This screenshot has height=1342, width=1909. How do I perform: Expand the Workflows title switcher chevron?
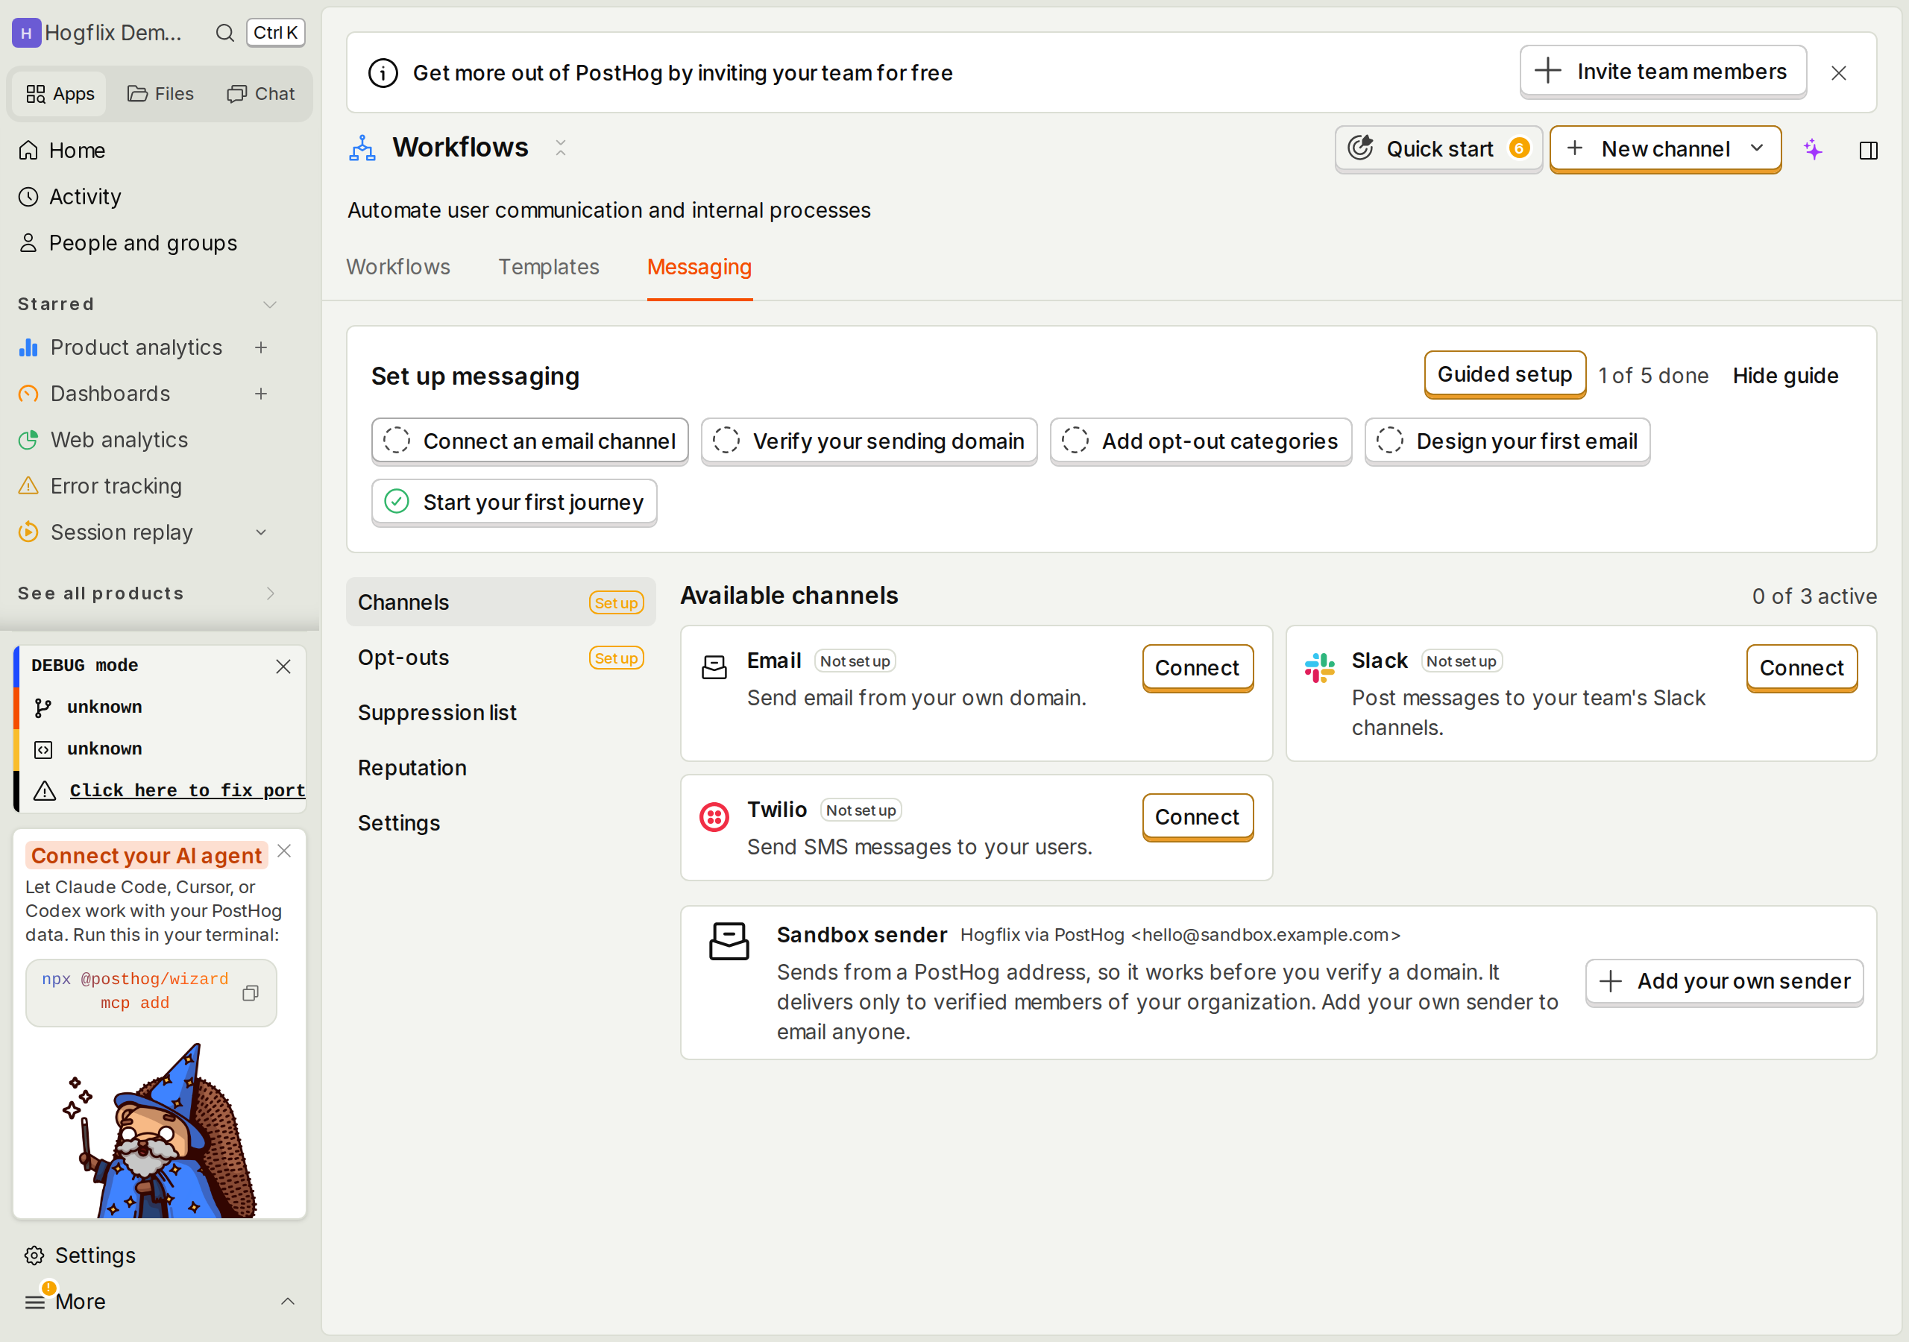click(x=562, y=148)
